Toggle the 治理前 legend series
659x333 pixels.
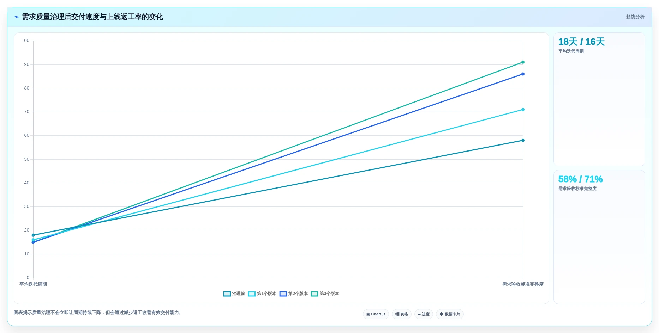pos(234,294)
